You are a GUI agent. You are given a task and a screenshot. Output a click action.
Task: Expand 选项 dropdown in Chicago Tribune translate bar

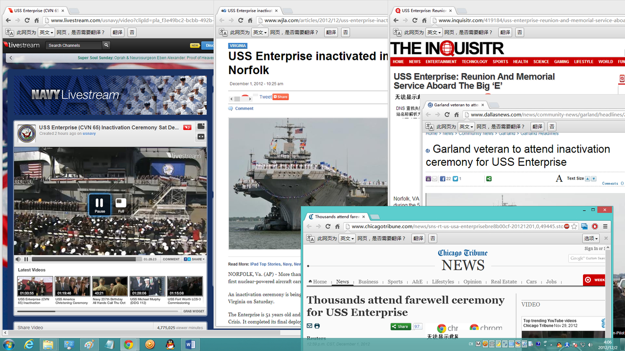[x=591, y=238]
